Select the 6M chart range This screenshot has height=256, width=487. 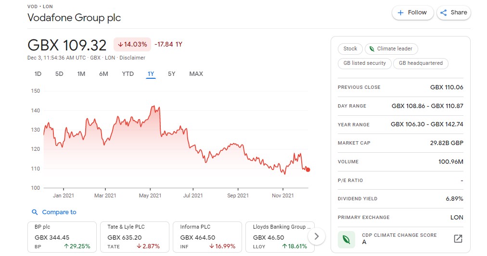[x=103, y=74]
